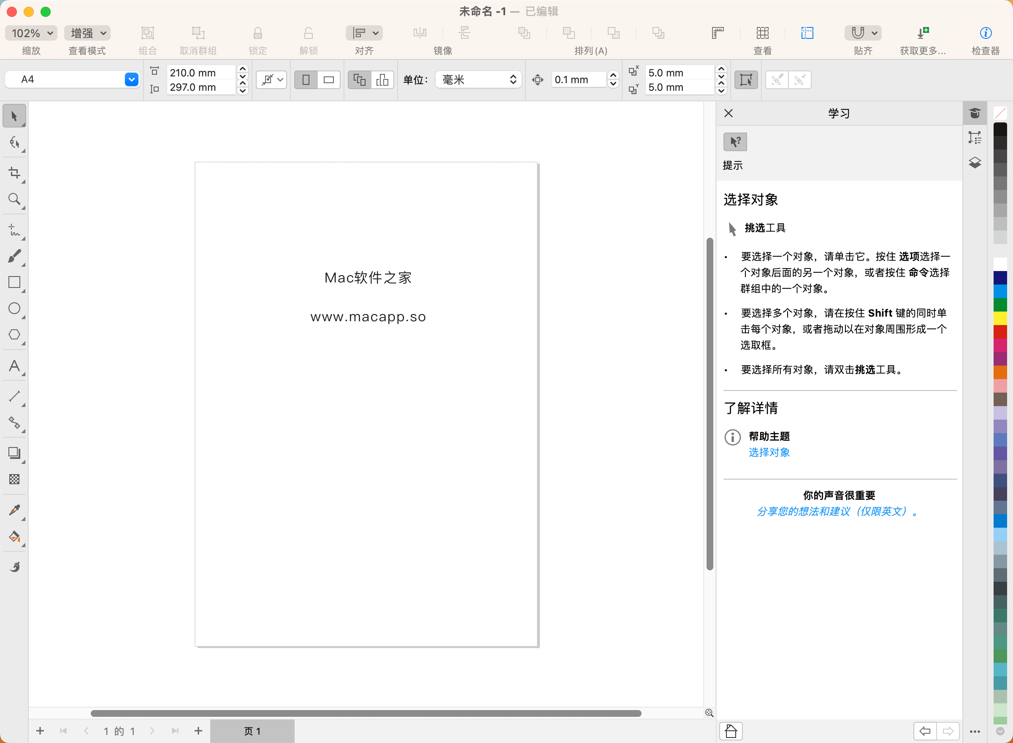This screenshot has height=743, width=1013.
Task: Open the 102% zoom level dropdown
Action: (x=32, y=33)
